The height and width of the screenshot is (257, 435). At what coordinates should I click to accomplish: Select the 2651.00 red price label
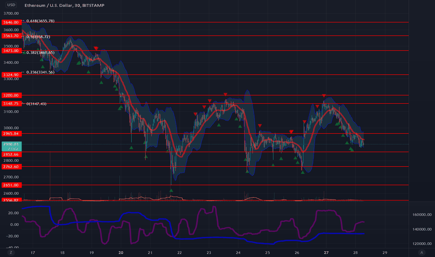[11, 185]
